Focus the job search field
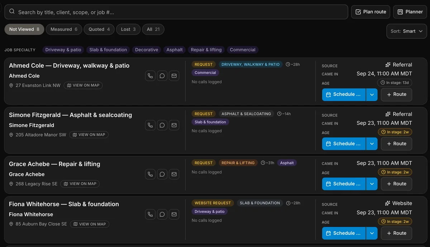Viewport: 430px width, 247px height. point(176,12)
